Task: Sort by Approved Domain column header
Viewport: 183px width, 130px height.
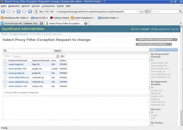Action: coord(41,61)
